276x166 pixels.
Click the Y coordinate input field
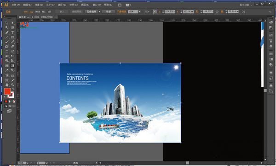click(x=188, y=11)
